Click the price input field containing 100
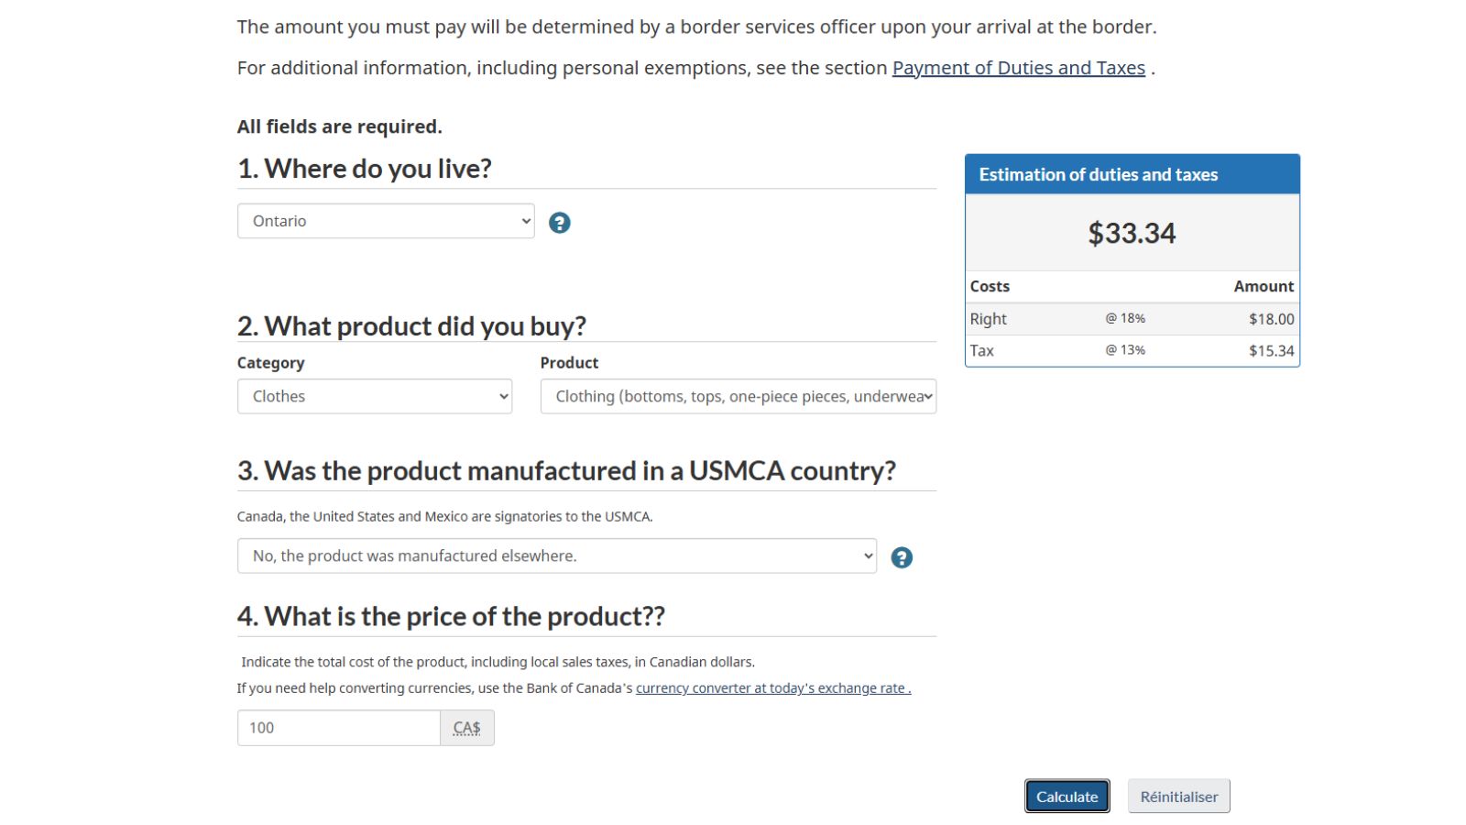Image resolution: width=1466 pixels, height=825 pixels. tap(339, 728)
